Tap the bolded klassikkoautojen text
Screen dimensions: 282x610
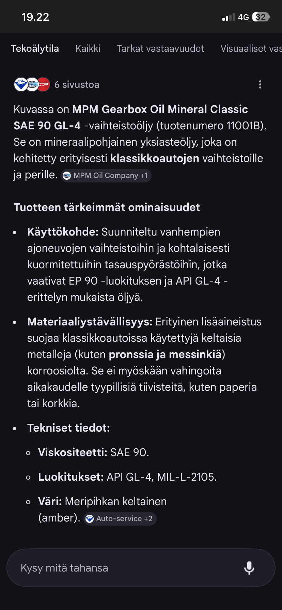tap(155, 158)
